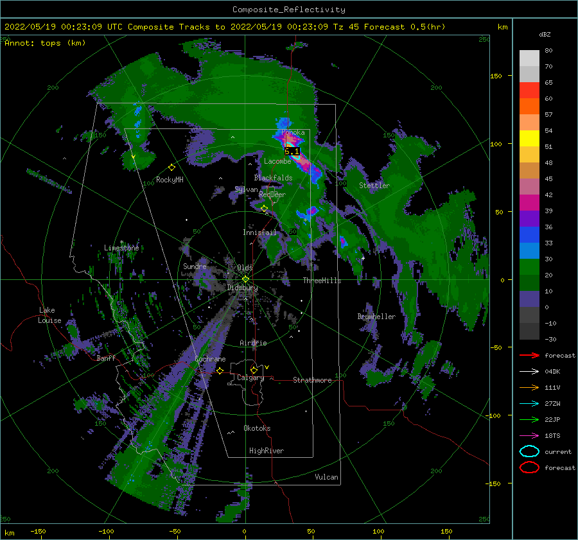This screenshot has height=540, width=578.
Task: Click the Innisfail city label
Action: [x=259, y=232]
